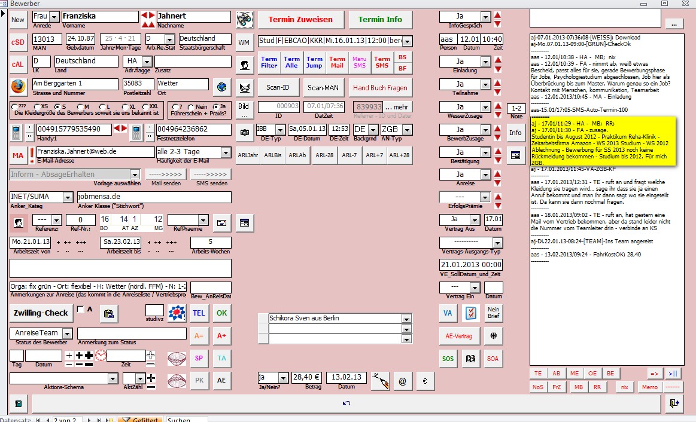Image resolution: width=696 pixels, height=422 pixels.
Task: Click the binoculars search icon
Action: (244, 19)
